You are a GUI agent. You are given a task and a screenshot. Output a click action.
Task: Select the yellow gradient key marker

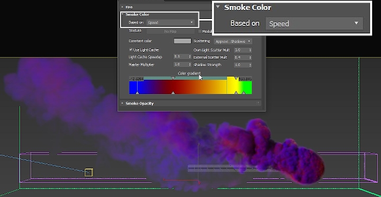(x=236, y=92)
